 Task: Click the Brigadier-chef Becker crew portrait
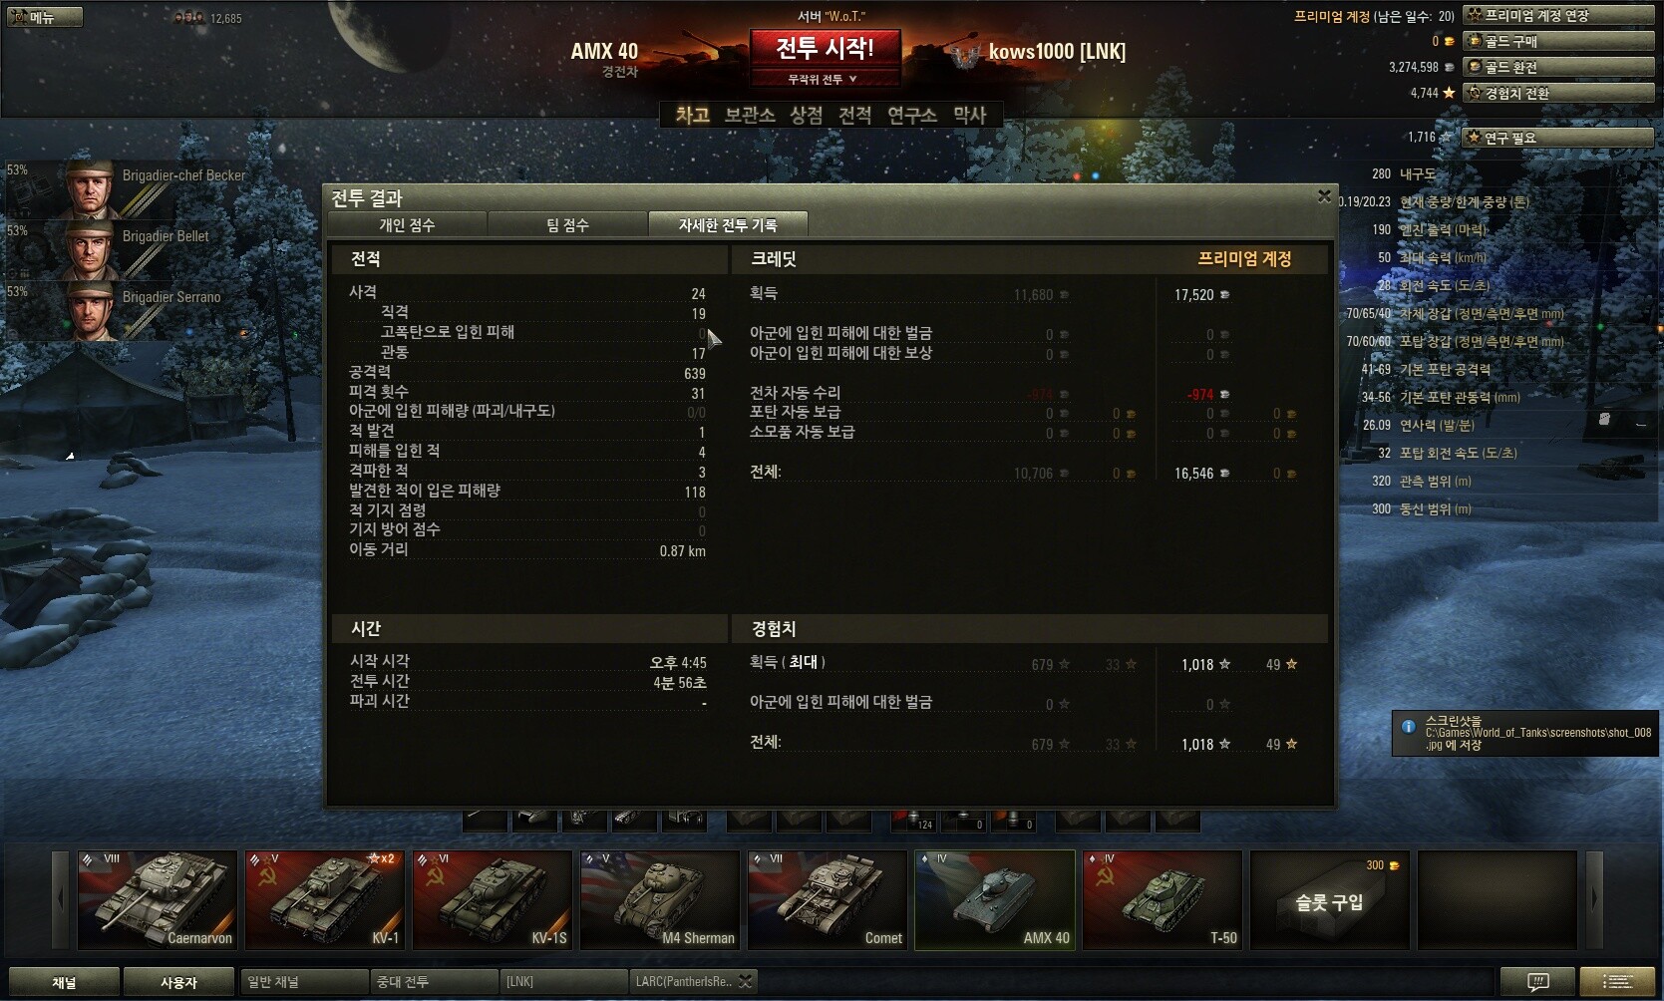click(x=92, y=188)
